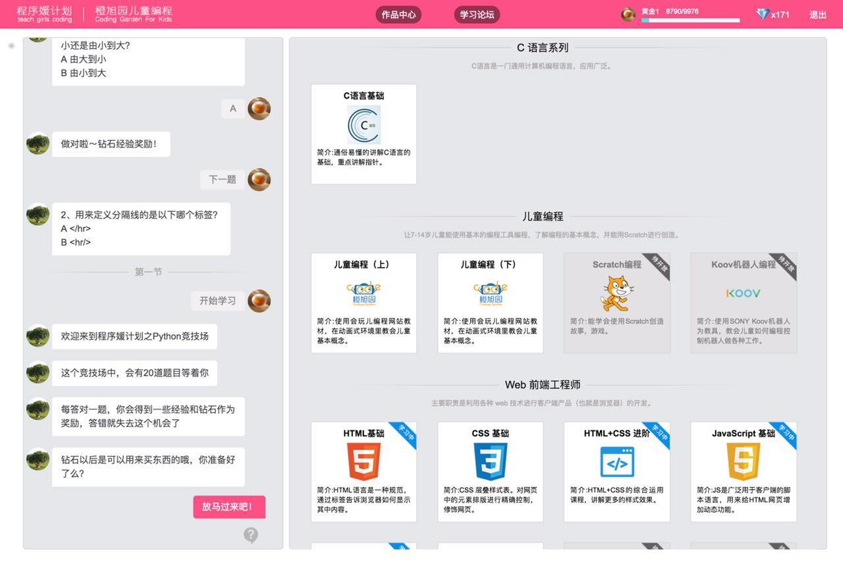Screen dimensions: 843x562
Task: Click the diamond gem icon in header
Action: [x=763, y=14]
